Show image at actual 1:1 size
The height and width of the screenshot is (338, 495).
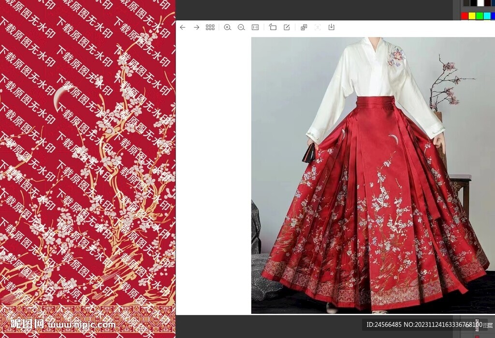(255, 28)
